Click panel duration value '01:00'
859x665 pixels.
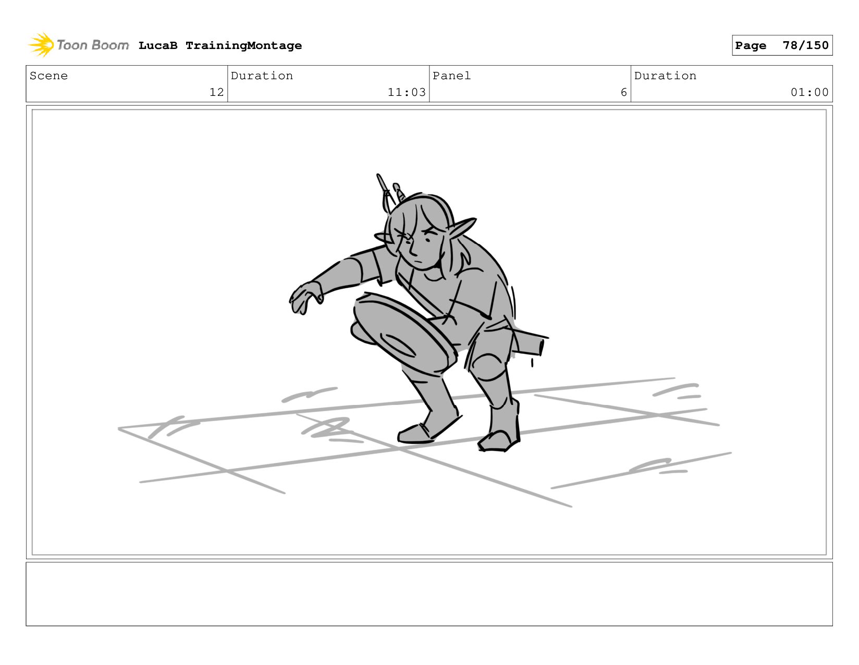coord(809,92)
